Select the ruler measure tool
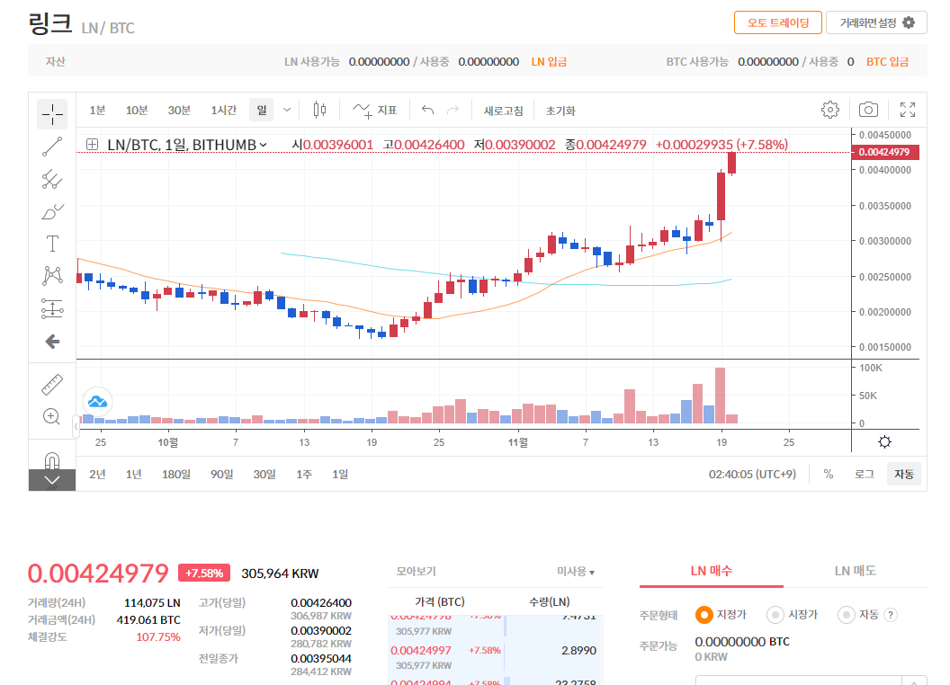Image resolution: width=950 pixels, height=685 pixels. [52, 385]
